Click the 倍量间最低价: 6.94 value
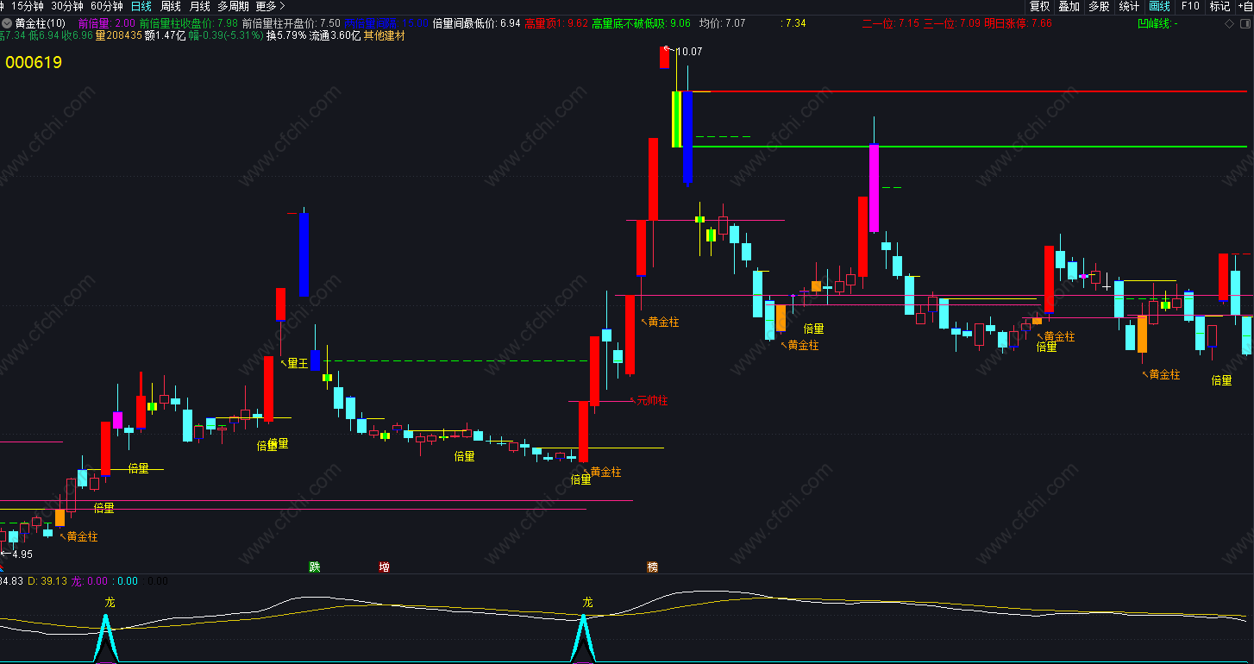Viewport: 1254px width, 664px height. pos(476,23)
